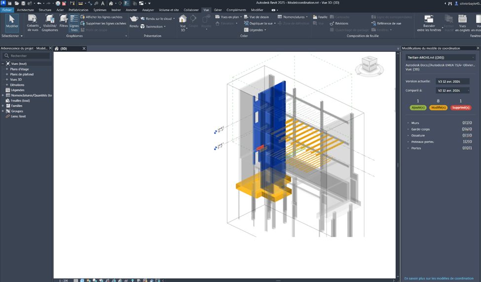The image size is (481, 282).
Task: Expand Nomenclatures/Quantités node
Action: [3, 95]
